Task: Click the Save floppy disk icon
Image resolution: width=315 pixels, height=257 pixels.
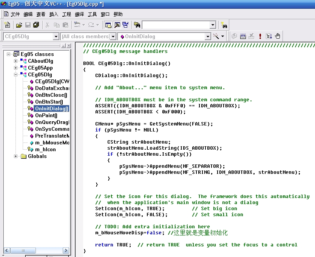Action: click(28, 25)
